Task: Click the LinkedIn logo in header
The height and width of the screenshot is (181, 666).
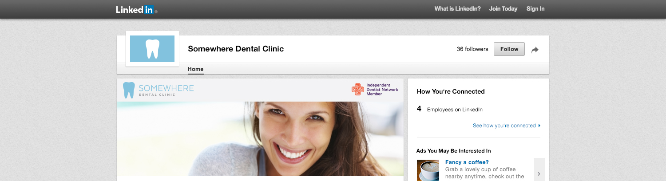Action: (136, 9)
